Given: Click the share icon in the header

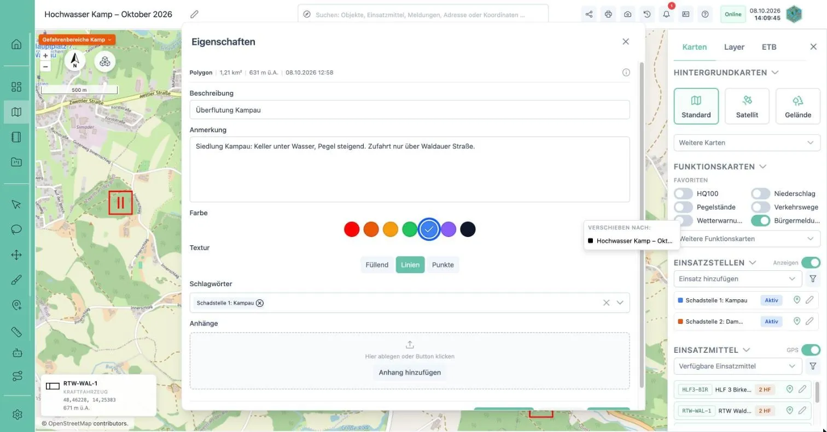Looking at the screenshot, I should pyautogui.click(x=589, y=14).
